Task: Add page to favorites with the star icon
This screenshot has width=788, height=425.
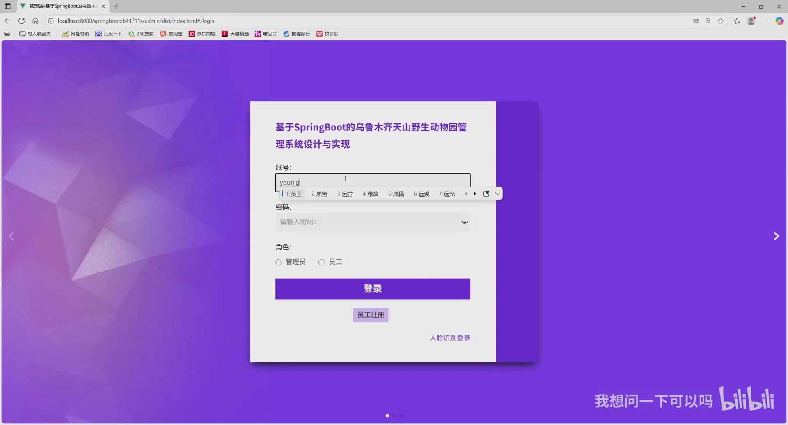Action: coord(721,21)
